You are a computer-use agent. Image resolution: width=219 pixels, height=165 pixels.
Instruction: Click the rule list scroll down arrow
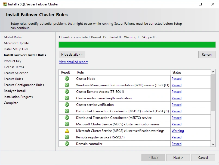point(213,144)
